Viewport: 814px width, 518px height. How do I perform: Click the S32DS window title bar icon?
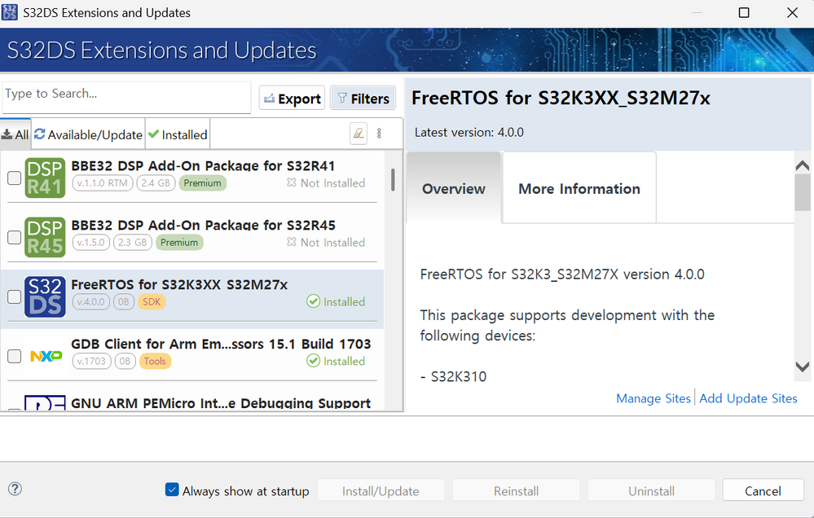tap(10, 13)
